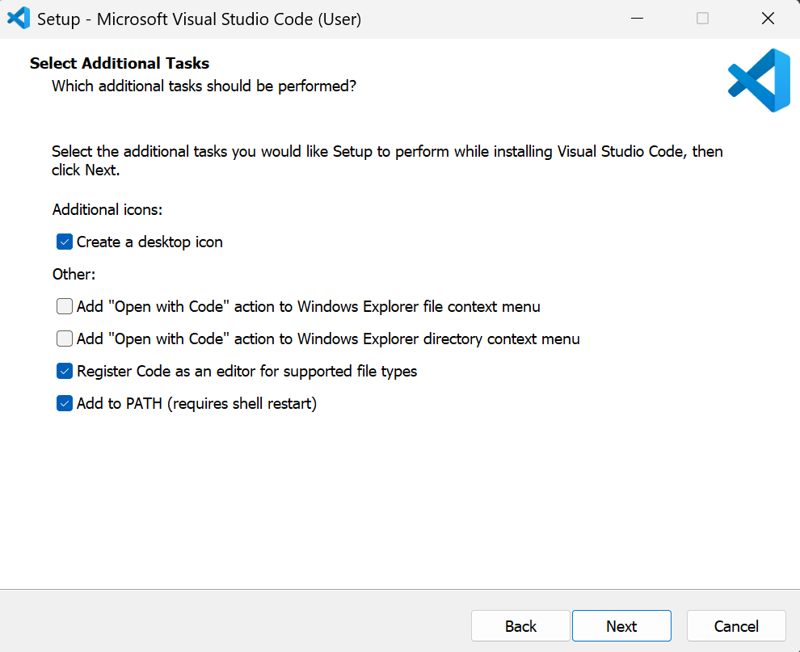Screen dimensions: 800x652
Task: Click 'Select the additional tasks you would like' instruction text
Action: (x=387, y=161)
